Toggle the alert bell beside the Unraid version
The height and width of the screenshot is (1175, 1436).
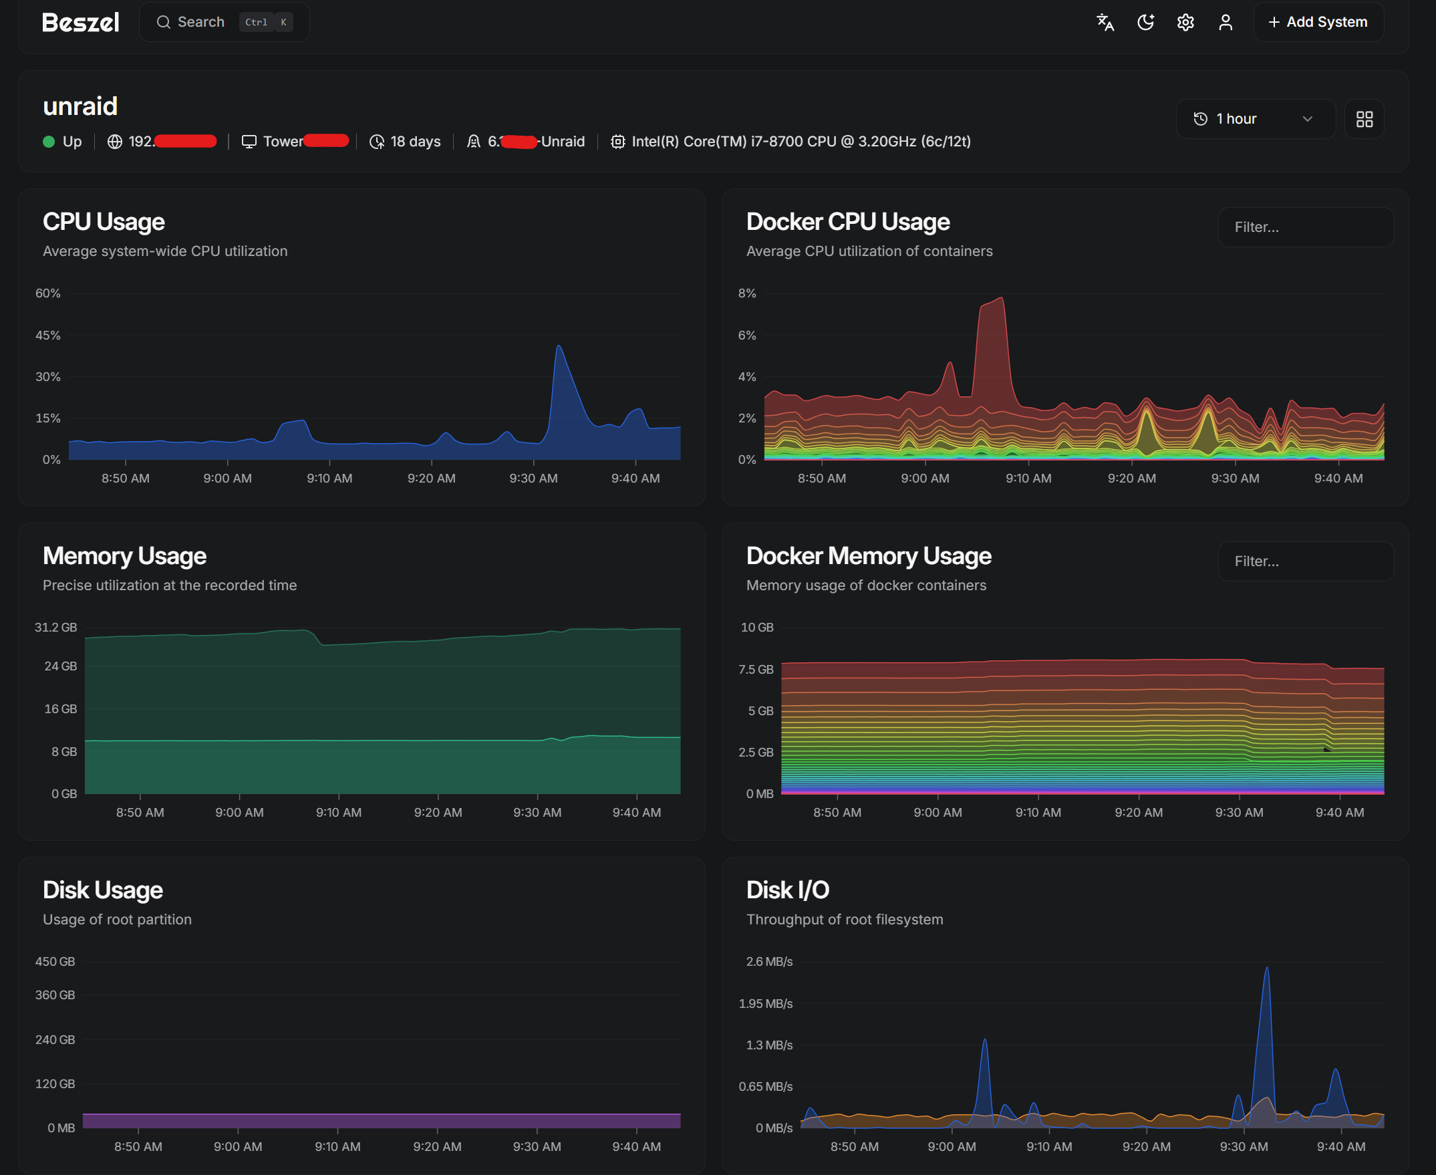pos(473,142)
